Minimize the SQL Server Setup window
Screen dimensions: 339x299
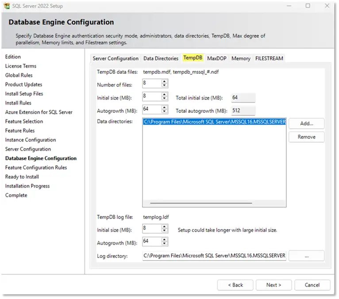289,6
